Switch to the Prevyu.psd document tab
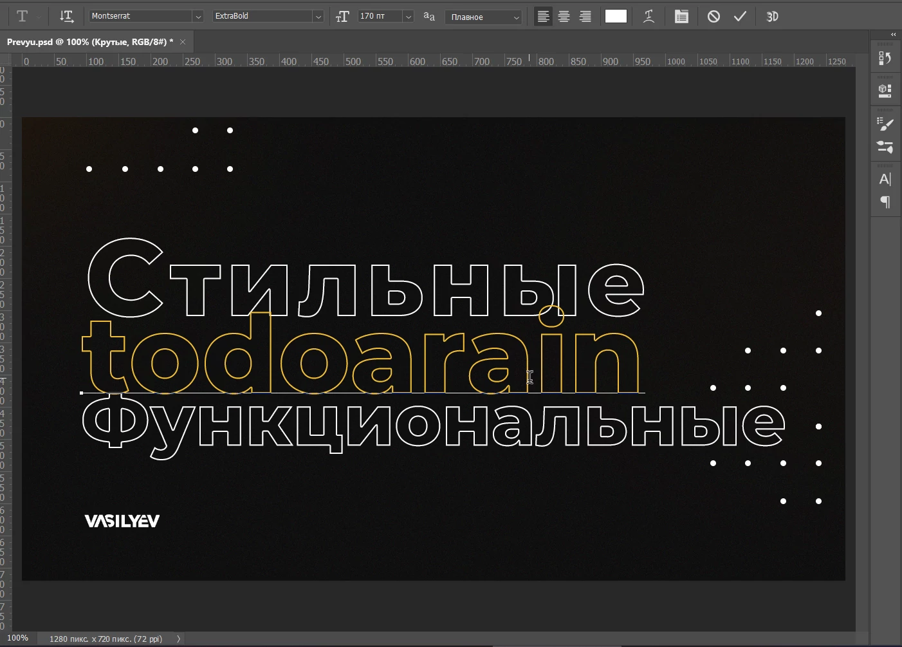The image size is (902, 647). click(x=90, y=41)
